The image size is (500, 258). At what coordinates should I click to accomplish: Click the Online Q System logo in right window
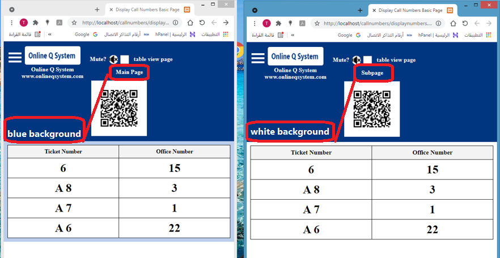point(295,57)
